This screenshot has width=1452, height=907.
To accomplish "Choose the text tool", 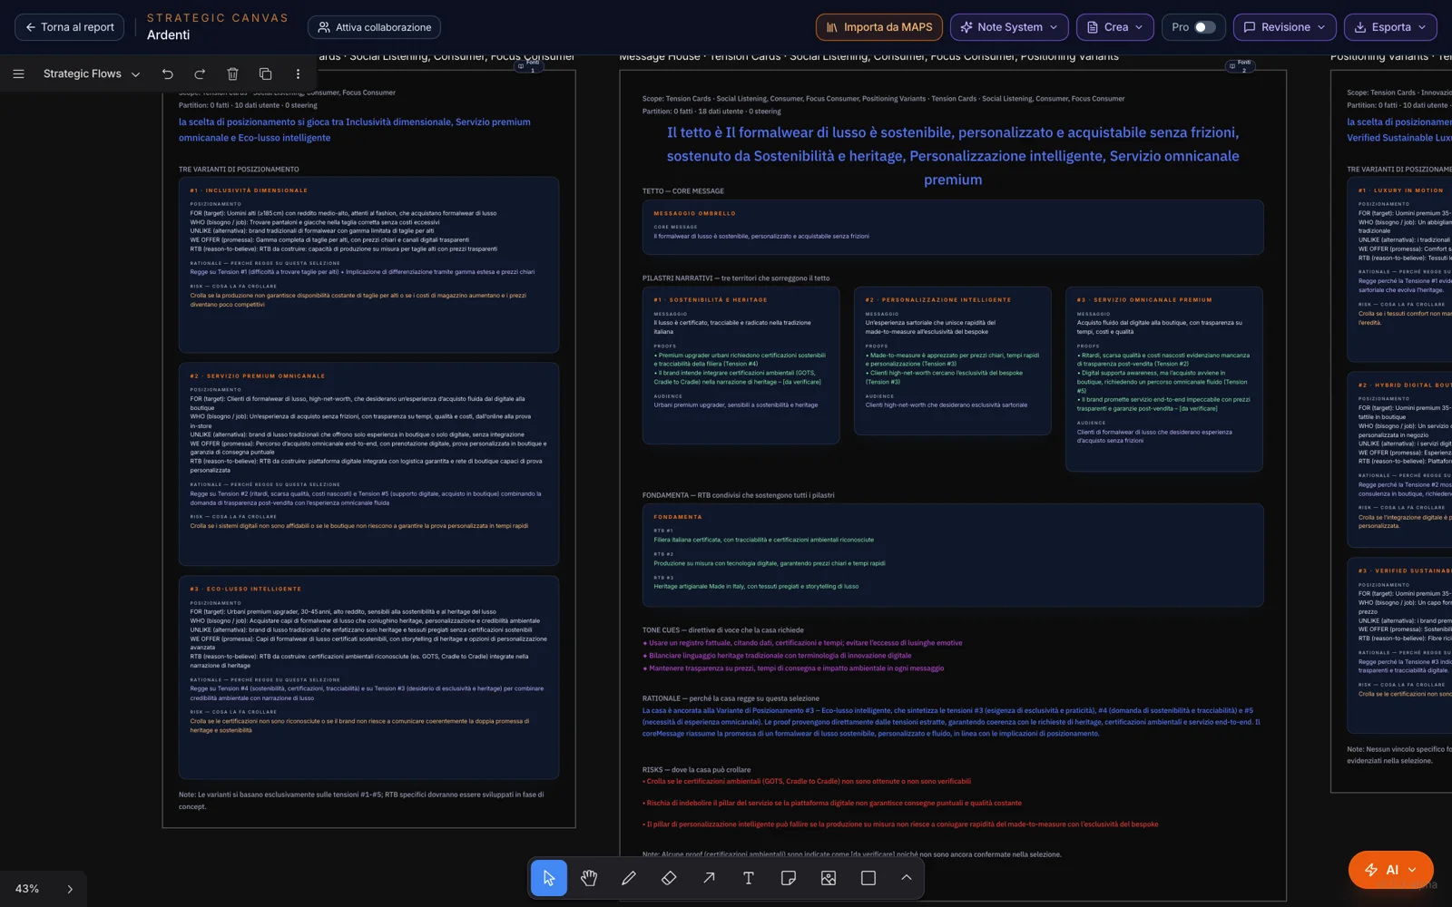I will [x=749, y=878].
